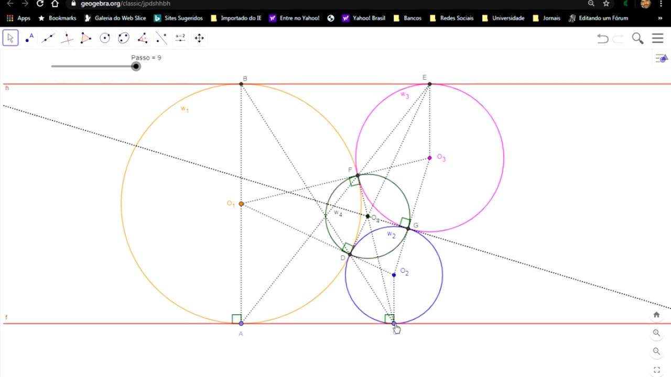Image resolution: width=671 pixels, height=377 pixels.
Task: Open the GeoGebra hamburger menu
Action: tap(658, 38)
